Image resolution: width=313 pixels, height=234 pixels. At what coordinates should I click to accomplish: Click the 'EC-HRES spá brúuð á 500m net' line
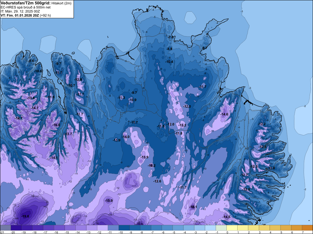pyautogui.click(x=26, y=7)
